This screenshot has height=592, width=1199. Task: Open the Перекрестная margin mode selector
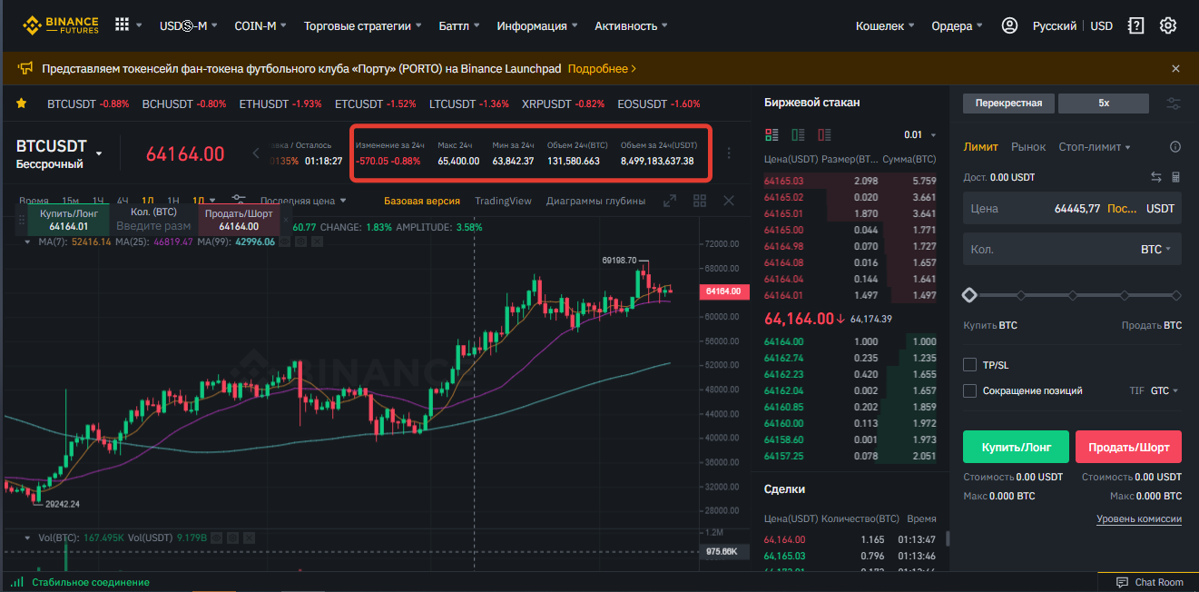[x=1008, y=104]
